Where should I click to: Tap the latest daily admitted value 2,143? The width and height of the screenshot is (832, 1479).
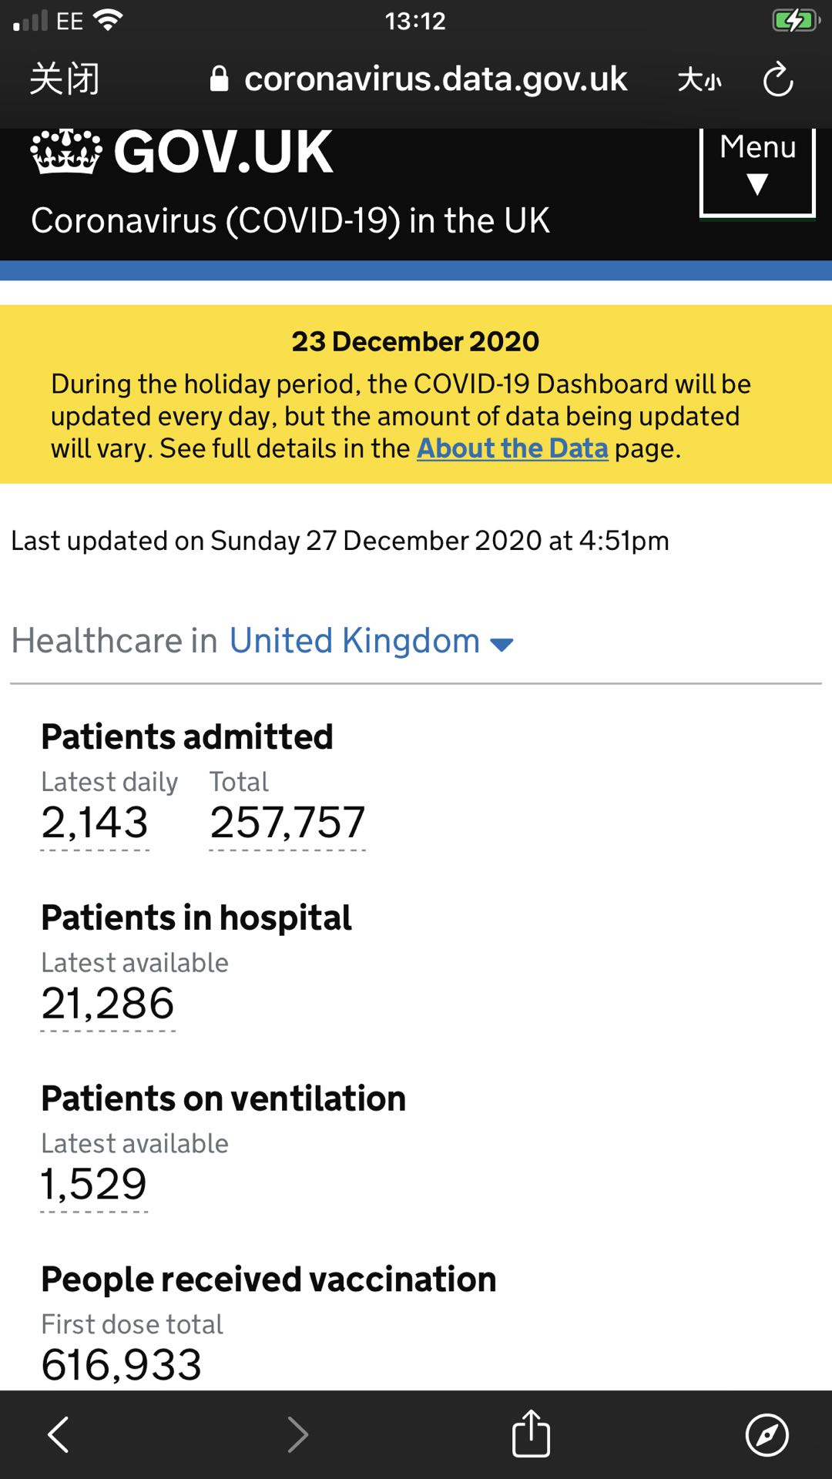pyautogui.click(x=95, y=823)
